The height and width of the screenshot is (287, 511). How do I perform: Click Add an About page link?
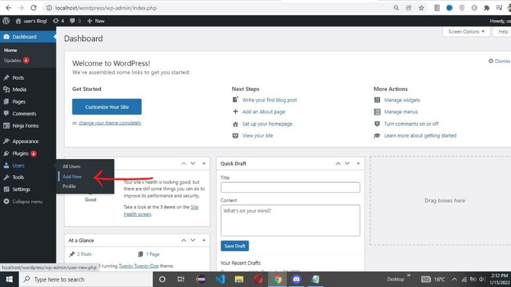[264, 112]
